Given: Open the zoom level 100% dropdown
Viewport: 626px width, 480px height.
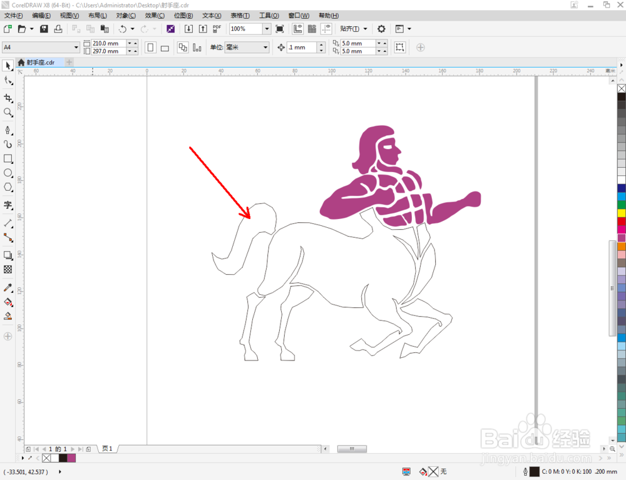Looking at the screenshot, I should pos(267,29).
